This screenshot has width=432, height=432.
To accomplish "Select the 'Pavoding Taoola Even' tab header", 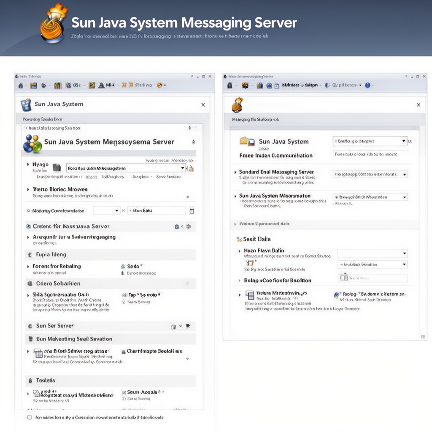I will click(43, 119).
